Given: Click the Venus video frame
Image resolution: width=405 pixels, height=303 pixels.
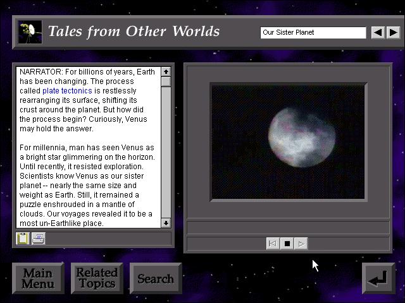Looking at the screenshot, I should click(x=289, y=142).
